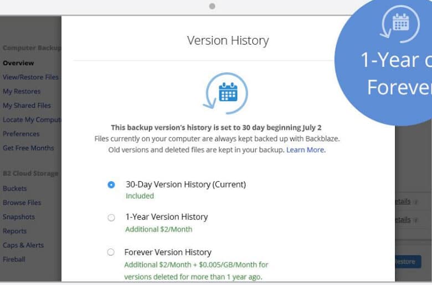Image resolution: width=432 pixels, height=285 pixels.
Task: Go to Overview in sidebar
Action: pos(18,63)
